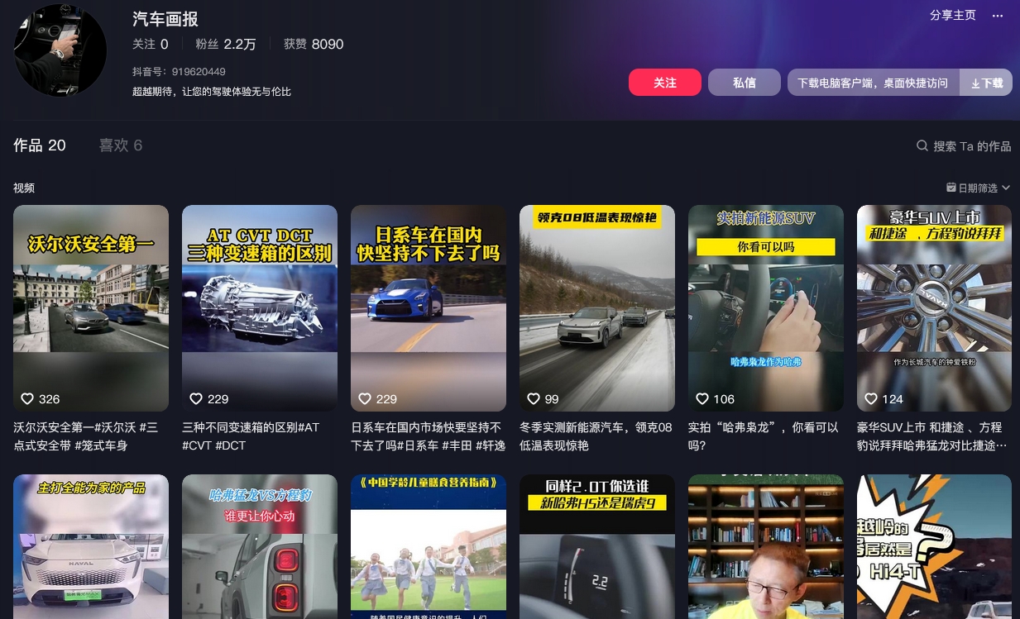The width and height of the screenshot is (1020, 619).
Task: Open the 豪华SUV上市 video thumbnail
Action: pos(934,308)
